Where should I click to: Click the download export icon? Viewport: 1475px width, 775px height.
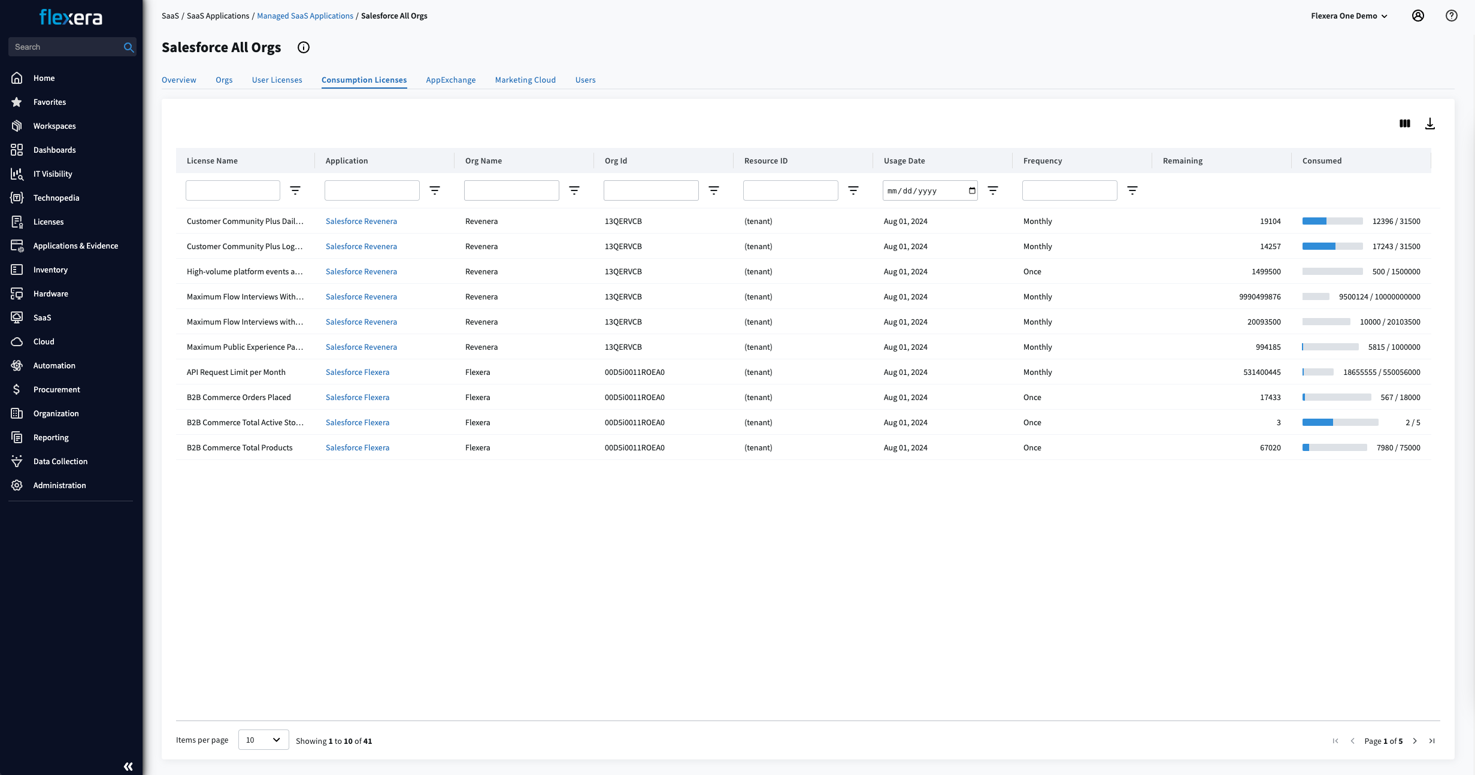[x=1429, y=123]
